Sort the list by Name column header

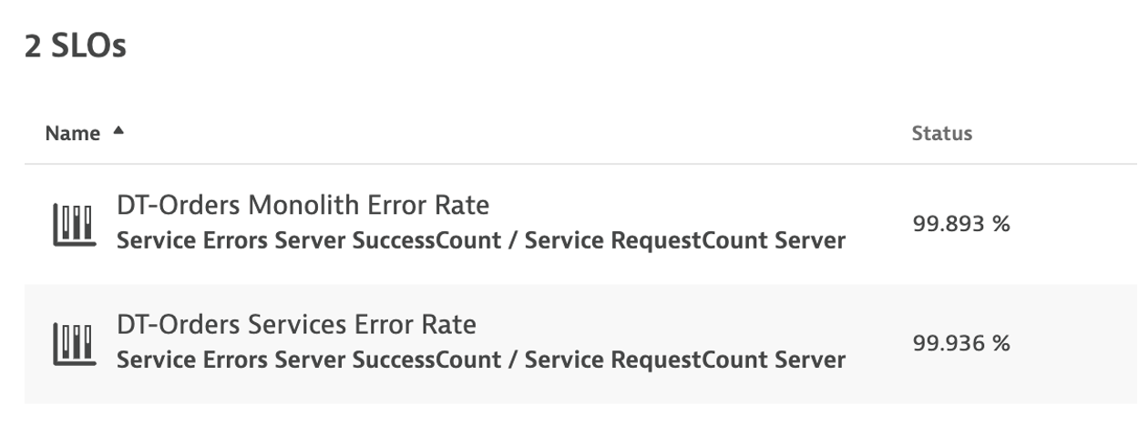[x=72, y=134]
